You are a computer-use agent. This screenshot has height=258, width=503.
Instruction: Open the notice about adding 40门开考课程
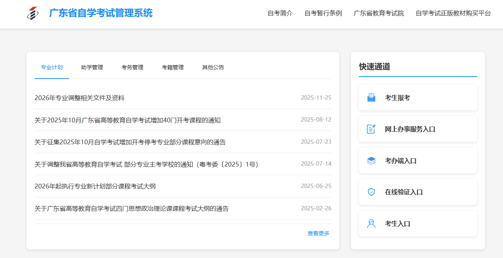pyautogui.click(x=127, y=120)
